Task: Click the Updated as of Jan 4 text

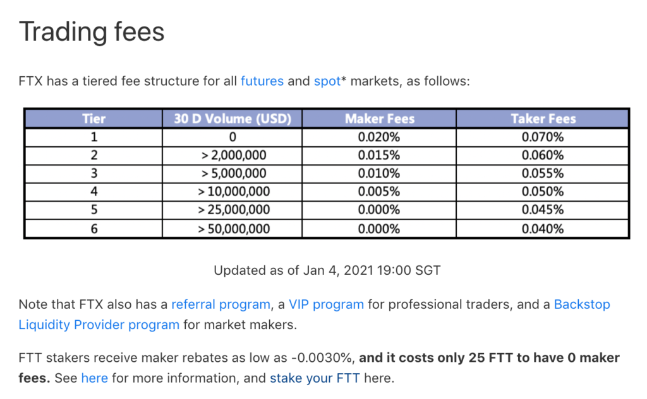Action: pos(327,270)
